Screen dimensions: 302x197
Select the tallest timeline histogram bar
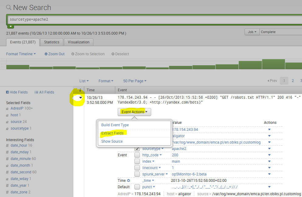[273, 64]
